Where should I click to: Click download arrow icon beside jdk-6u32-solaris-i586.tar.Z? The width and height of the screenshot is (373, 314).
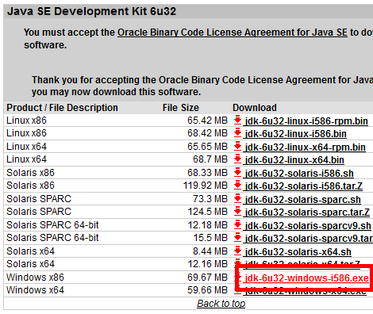pos(237,185)
